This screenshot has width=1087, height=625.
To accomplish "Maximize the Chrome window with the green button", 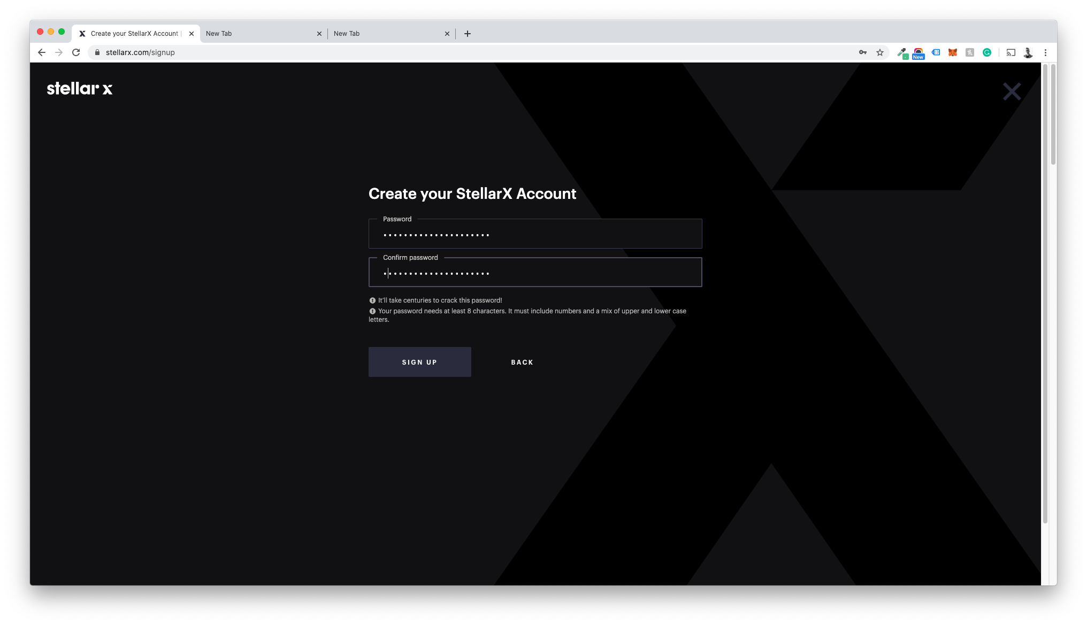I will (x=62, y=32).
